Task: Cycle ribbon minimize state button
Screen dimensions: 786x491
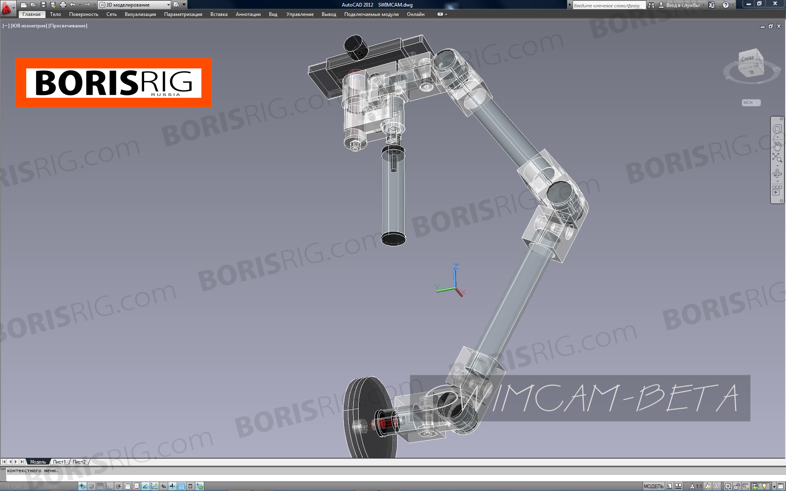Action: click(x=440, y=14)
